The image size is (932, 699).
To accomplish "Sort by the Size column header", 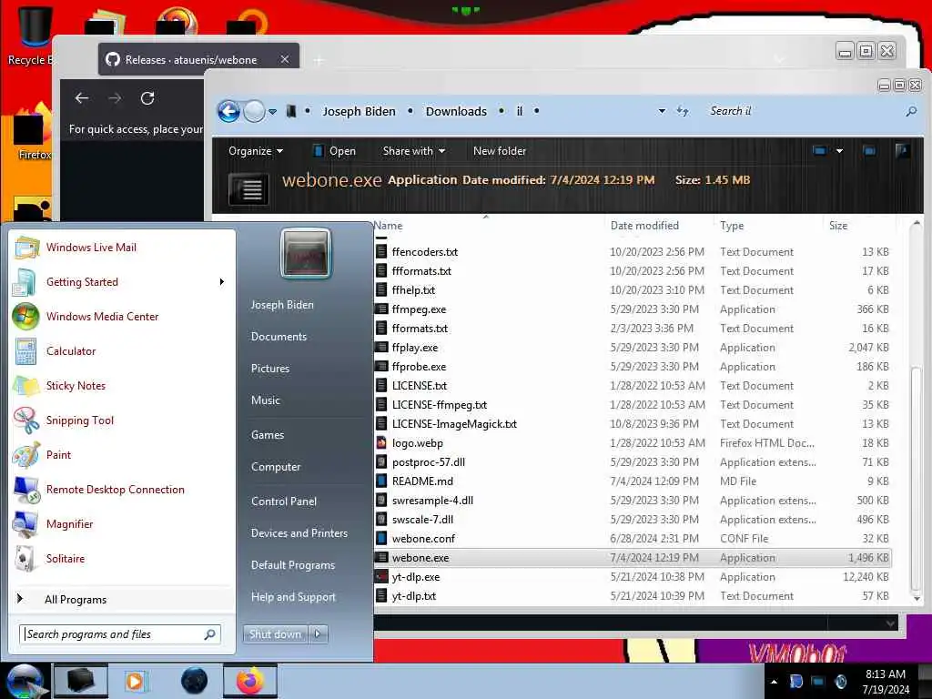I will coord(838,226).
